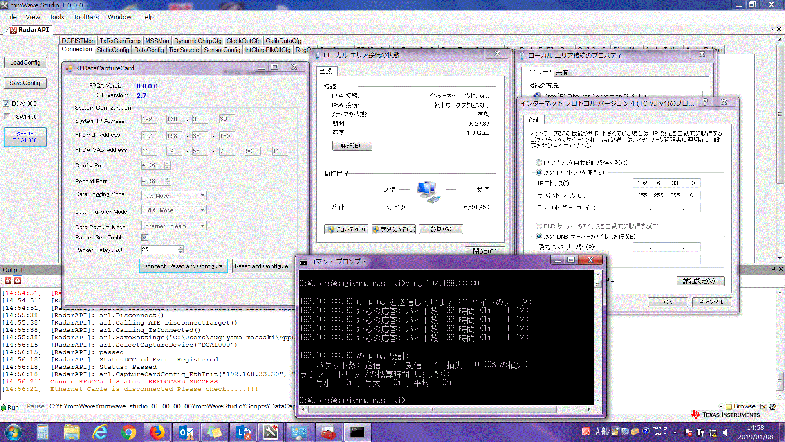Open red toolbox taskbar icon
Image resolution: width=785 pixels, height=442 pixels.
(328, 432)
